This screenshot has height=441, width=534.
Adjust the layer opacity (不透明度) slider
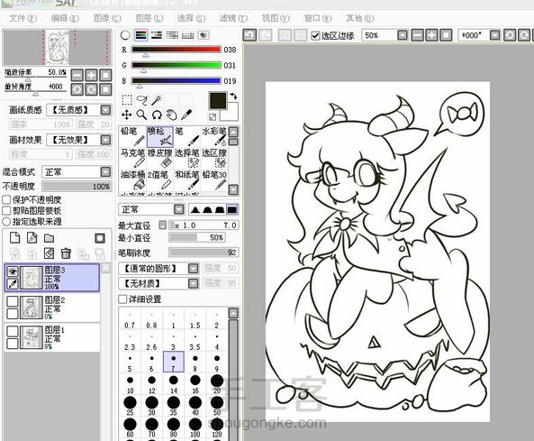(x=77, y=187)
